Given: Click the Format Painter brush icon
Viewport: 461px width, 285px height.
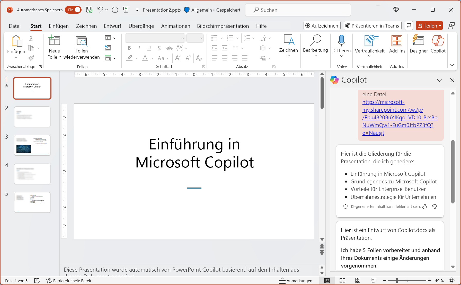Looking at the screenshot, I should [x=31, y=58].
